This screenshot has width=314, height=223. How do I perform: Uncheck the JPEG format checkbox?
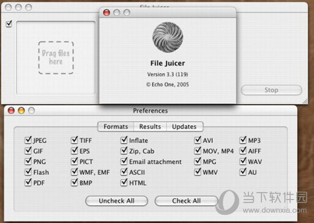pos(28,140)
